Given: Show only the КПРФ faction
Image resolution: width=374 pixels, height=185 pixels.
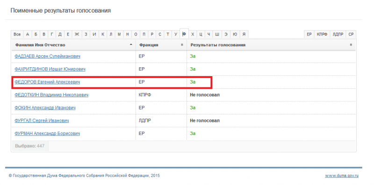Looking at the screenshot, I should point(322,34).
